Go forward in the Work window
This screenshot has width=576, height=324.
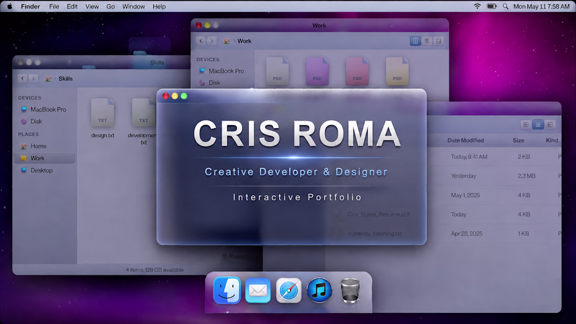click(212, 41)
